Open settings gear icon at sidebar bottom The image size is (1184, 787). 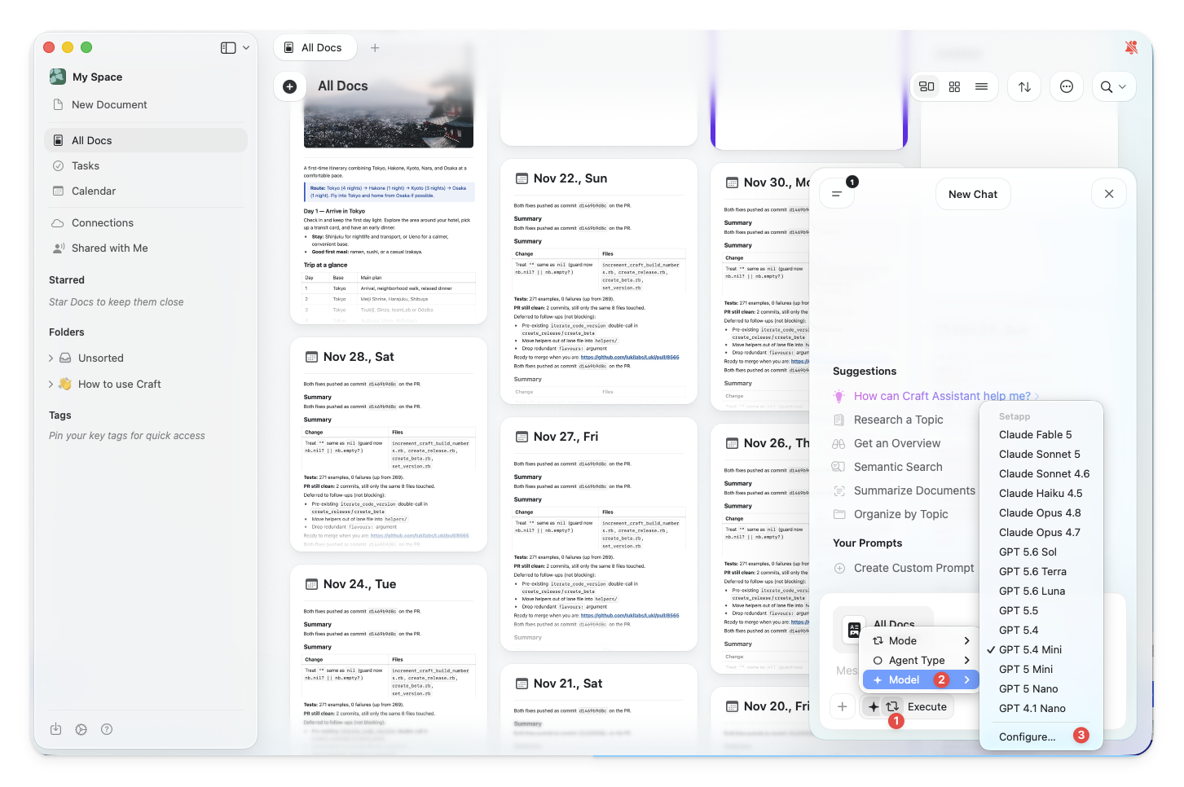coord(81,729)
